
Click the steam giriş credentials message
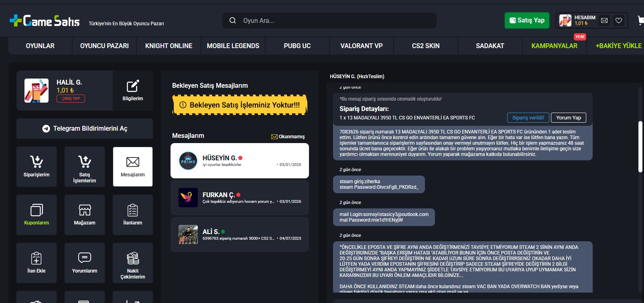379,184
